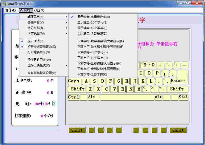Screen dimensions: 205x145
Task: Open the 选择口诀版次(X) submenu
Action: (x=38, y=65)
